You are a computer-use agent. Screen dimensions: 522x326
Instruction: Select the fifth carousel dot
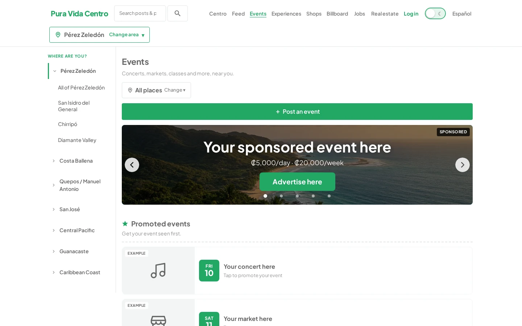[x=329, y=196]
